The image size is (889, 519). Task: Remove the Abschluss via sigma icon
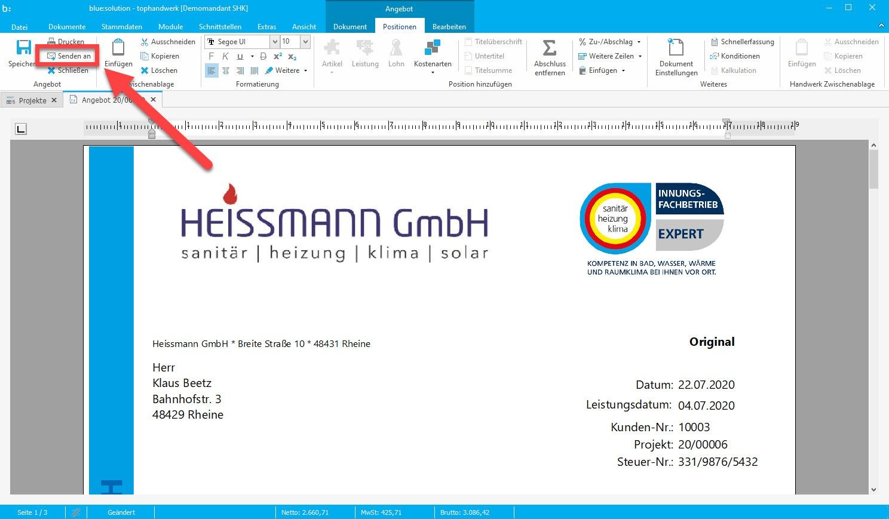click(x=550, y=57)
